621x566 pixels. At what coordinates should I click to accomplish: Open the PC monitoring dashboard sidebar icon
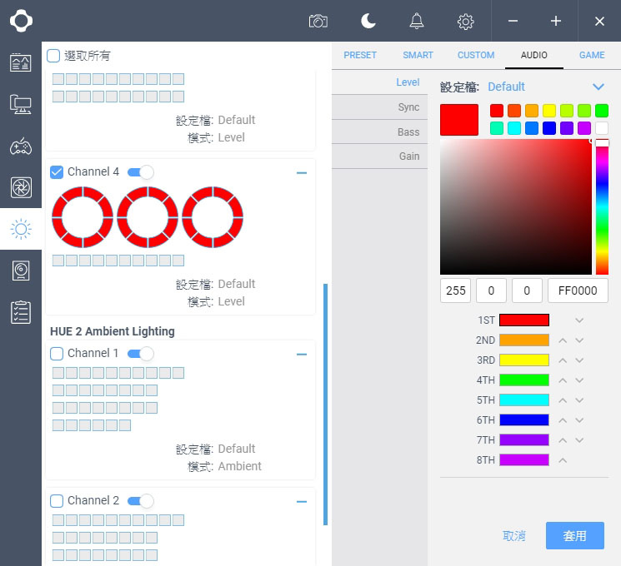tap(21, 62)
